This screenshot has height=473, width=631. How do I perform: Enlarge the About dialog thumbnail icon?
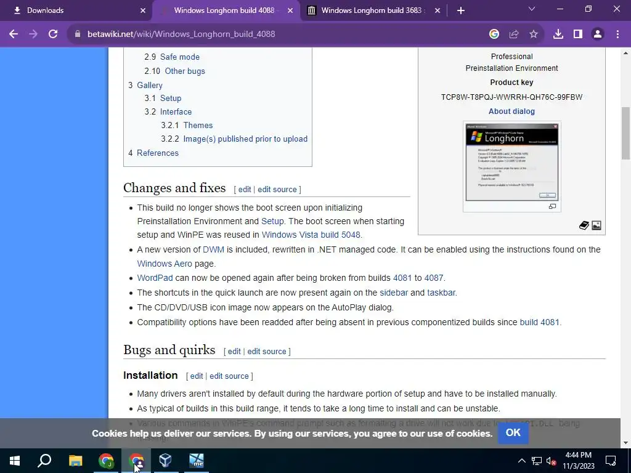(552, 206)
